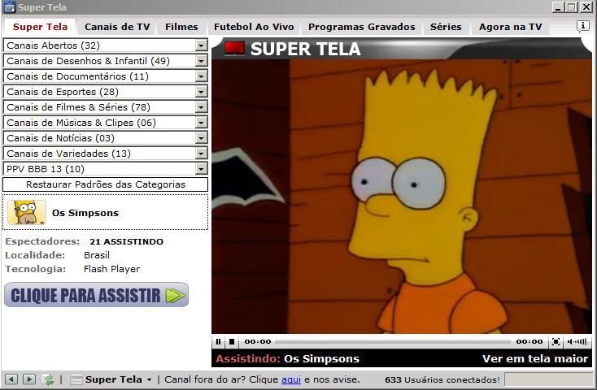This screenshot has width=597, height=390.
Task: Expand the Canais de Esportes (28) list
Action: point(105,92)
